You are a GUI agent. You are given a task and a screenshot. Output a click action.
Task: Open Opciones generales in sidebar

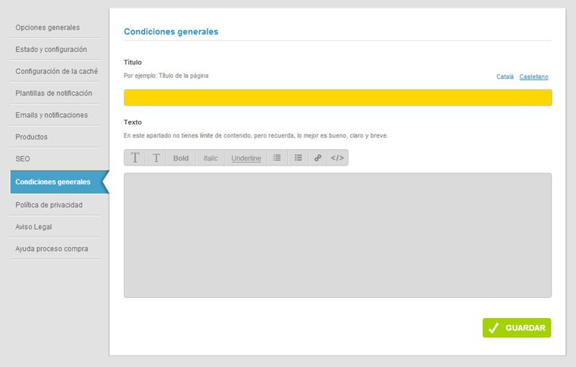coord(48,27)
